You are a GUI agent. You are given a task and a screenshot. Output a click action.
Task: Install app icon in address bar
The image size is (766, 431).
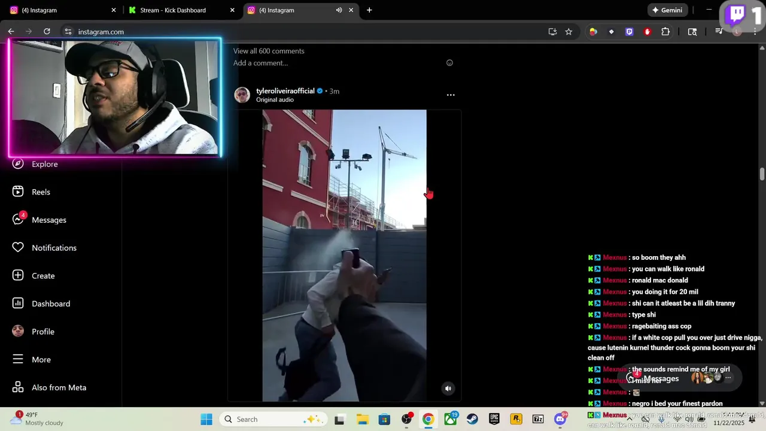[552, 32]
